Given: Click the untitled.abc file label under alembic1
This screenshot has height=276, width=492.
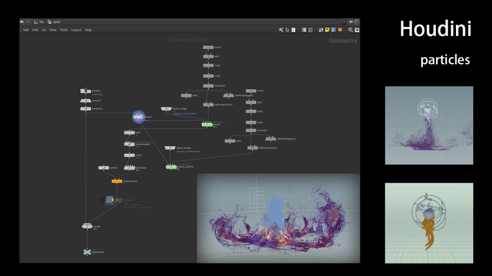Looking at the screenshot, I should coord(97,94).
